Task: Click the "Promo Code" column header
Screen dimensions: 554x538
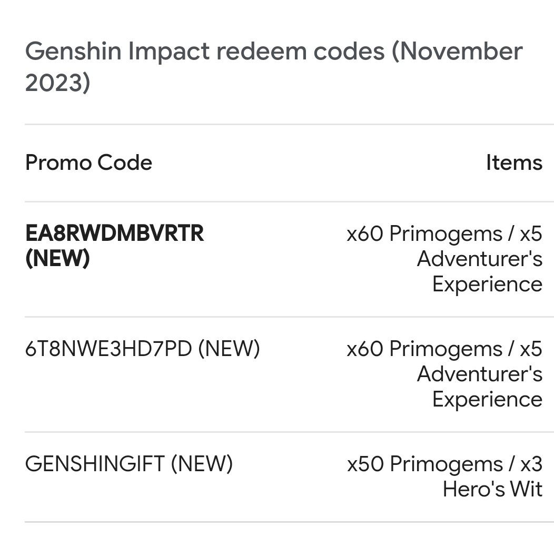Action: pyautogui.click(x=88, y=163)
